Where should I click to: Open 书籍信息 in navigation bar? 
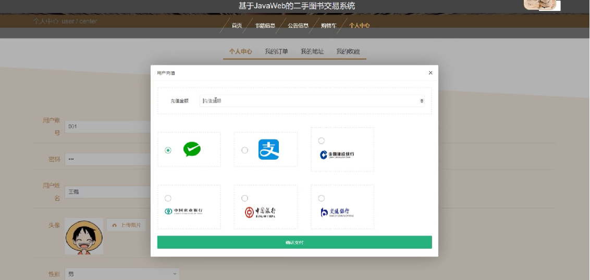point(265,26)
